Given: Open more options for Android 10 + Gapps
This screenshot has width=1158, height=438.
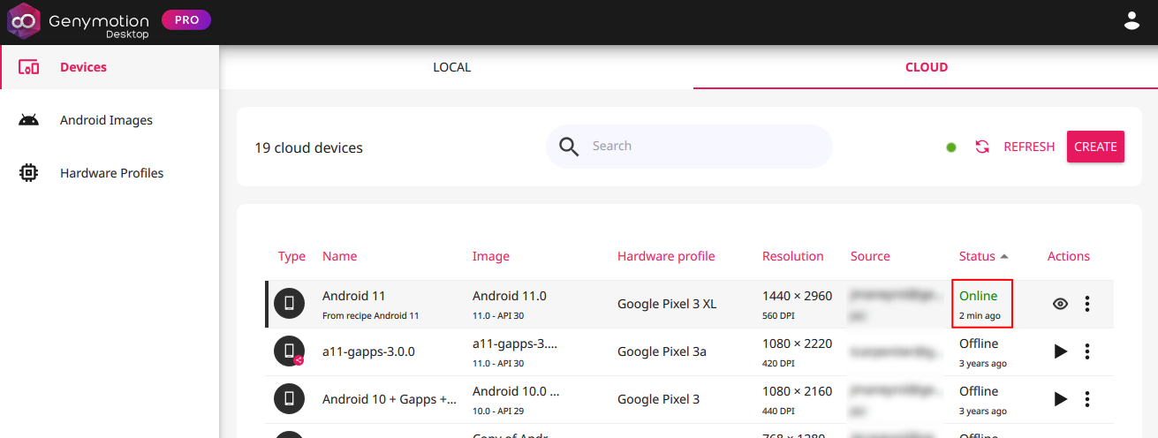Looking at the screenshot, I should tap(1087, 399).
